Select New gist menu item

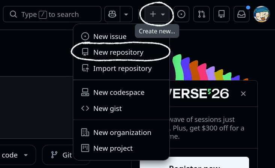coord(121,108)
